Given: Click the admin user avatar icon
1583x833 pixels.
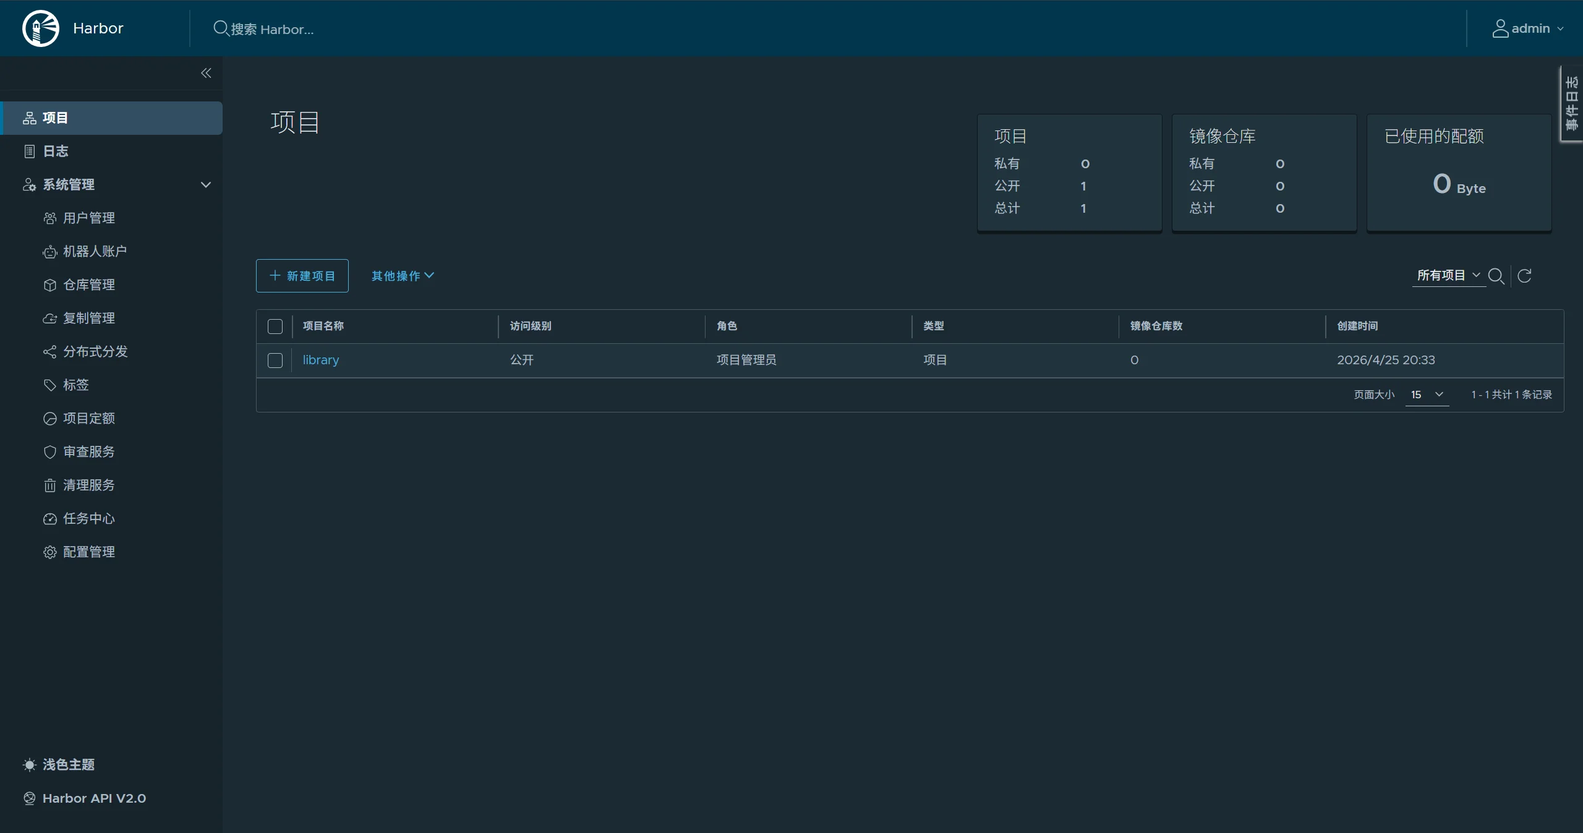Looking at the screenshot, I should tap(1500, 28).
